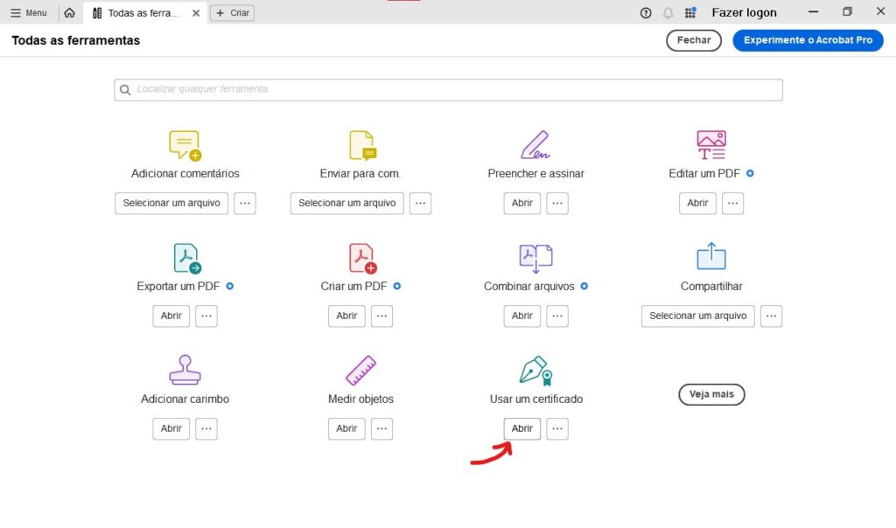Click the Enviar para com. tool icon
Image resolution: width=896 pixels, height=528 pixels.
(x=362, y=145)
